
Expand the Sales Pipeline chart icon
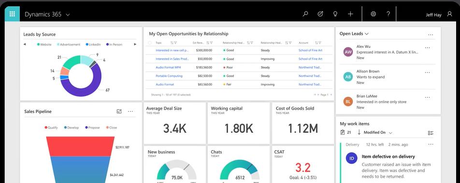coord(119,112)
